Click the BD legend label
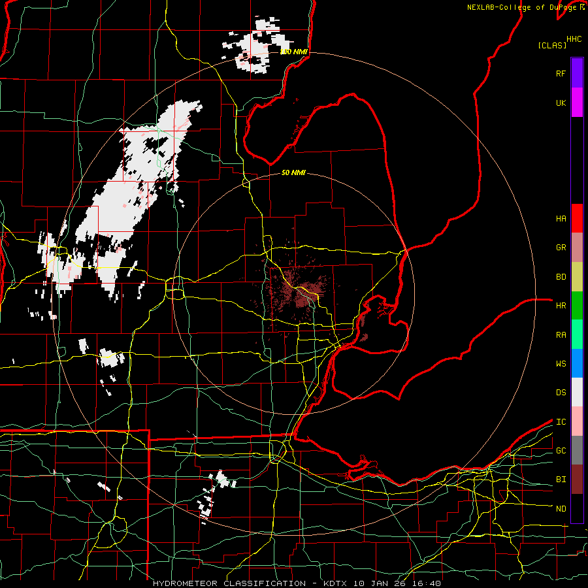 (561, 277)
